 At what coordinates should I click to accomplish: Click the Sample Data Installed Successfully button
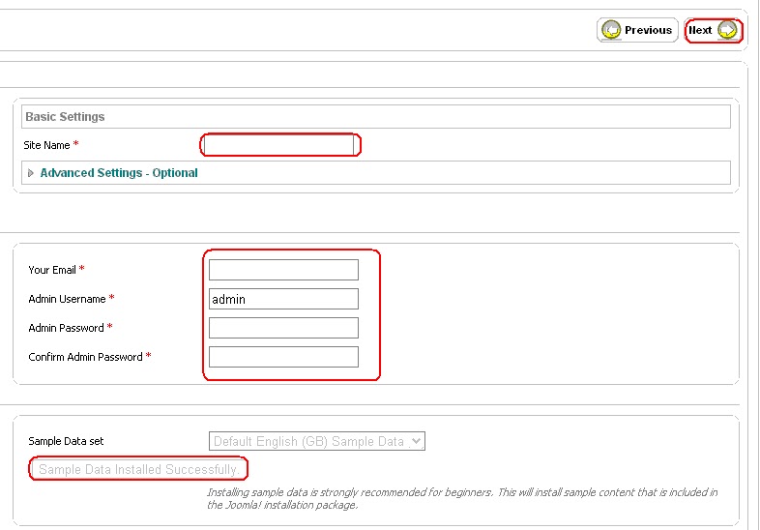tap(138, 469)
